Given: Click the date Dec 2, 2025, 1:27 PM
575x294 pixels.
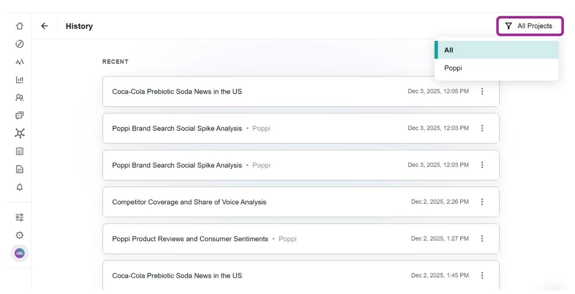Looking at the screenshot, I should pyautogui.click(x=440, y=239).
